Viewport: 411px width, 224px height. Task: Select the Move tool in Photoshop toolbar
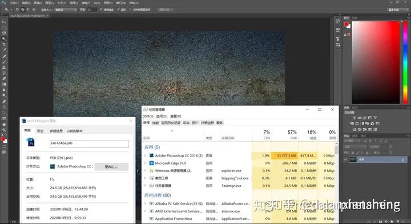tap(3, 22)
